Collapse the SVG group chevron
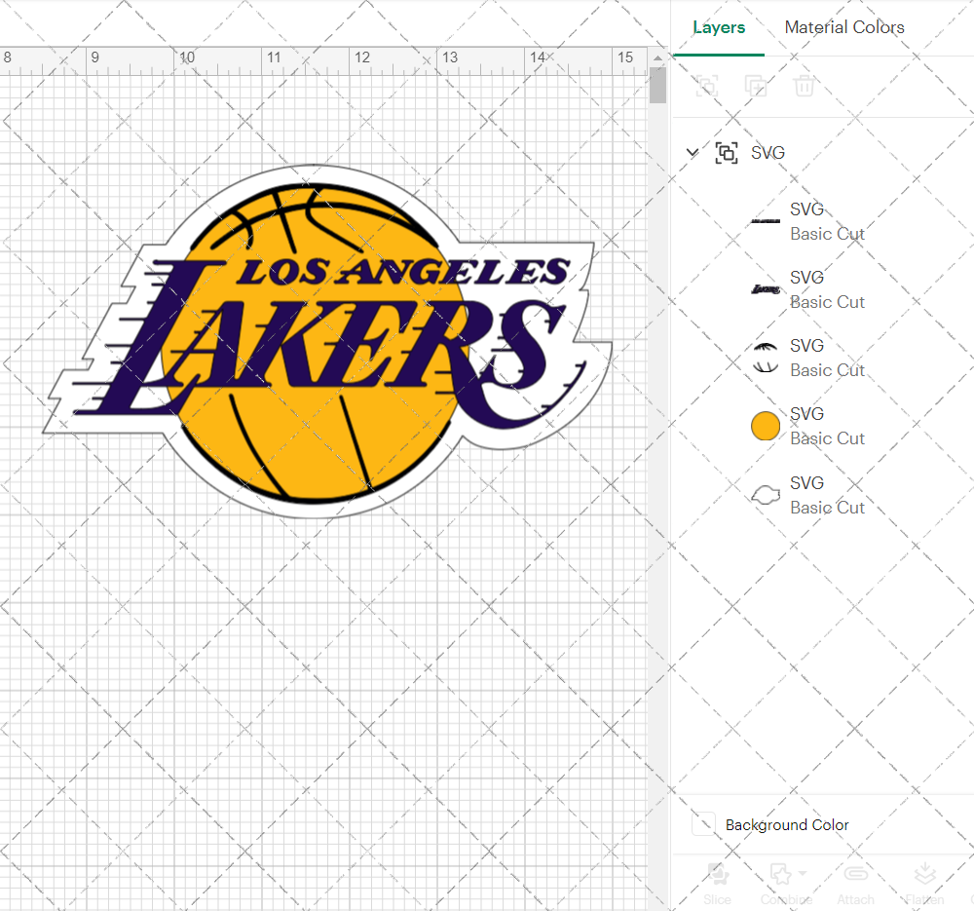 [692, 152]
